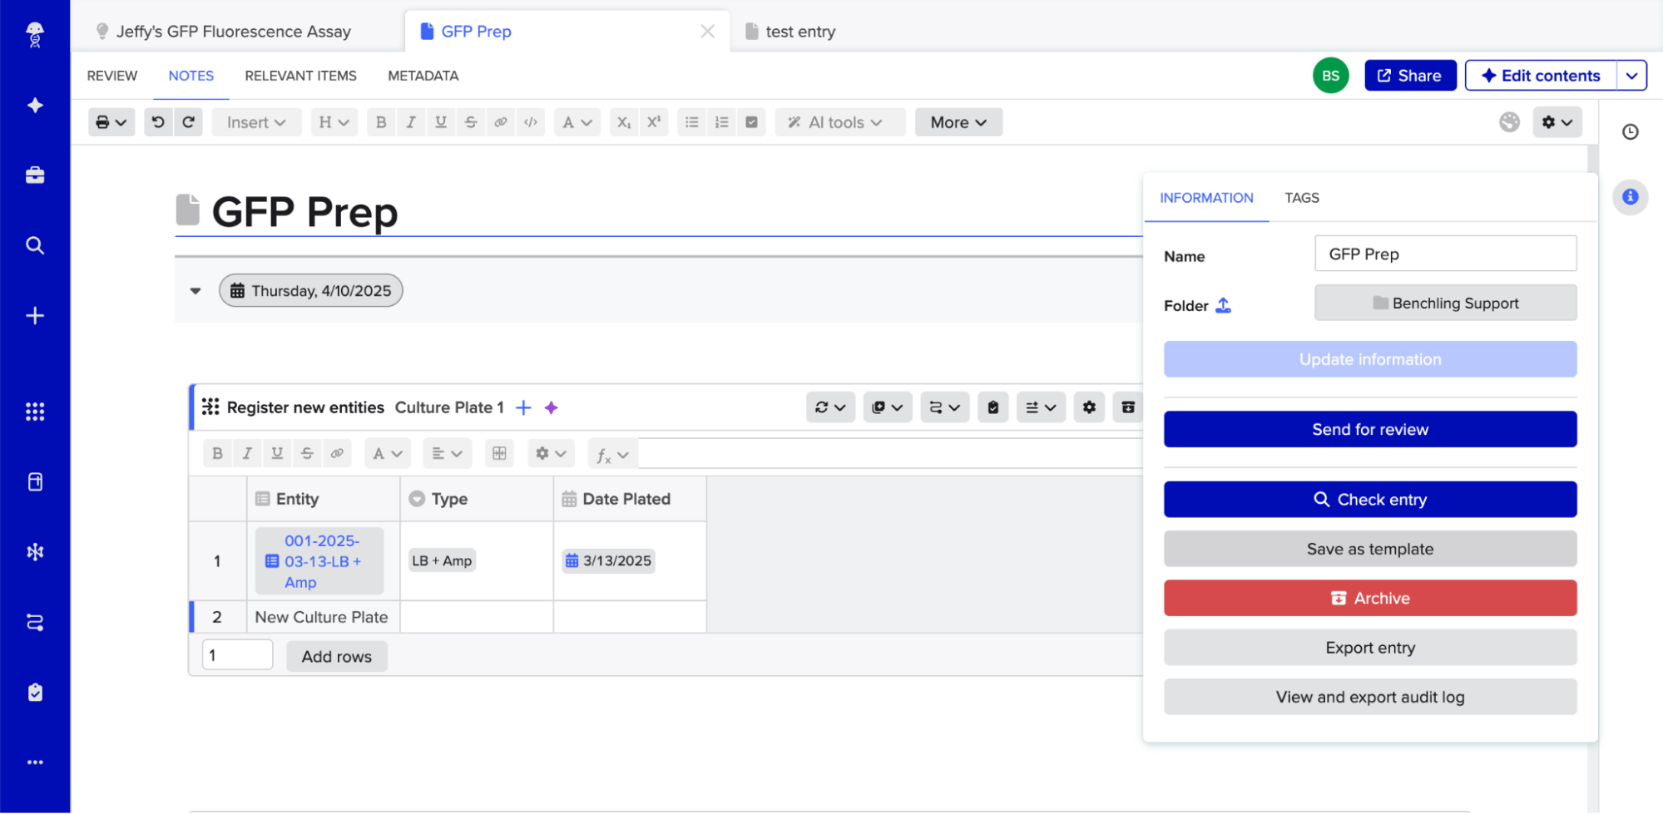Click the archive box icon in the table header
Image resolution: width=1663 pixels, height=814 pixels.
[x=1128, y=407]
